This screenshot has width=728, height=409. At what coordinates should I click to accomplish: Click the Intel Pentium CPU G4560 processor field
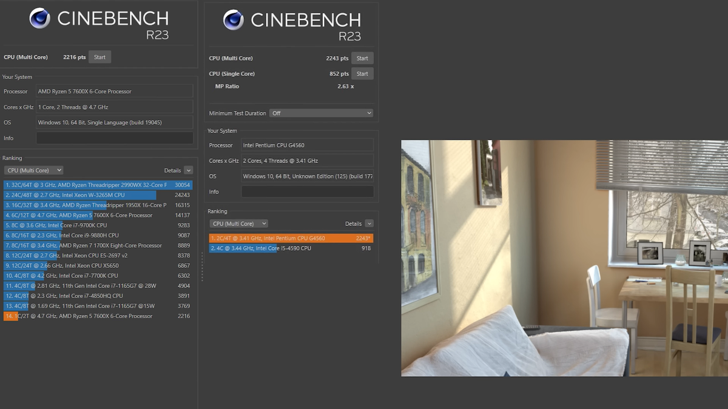coord(308,145)
